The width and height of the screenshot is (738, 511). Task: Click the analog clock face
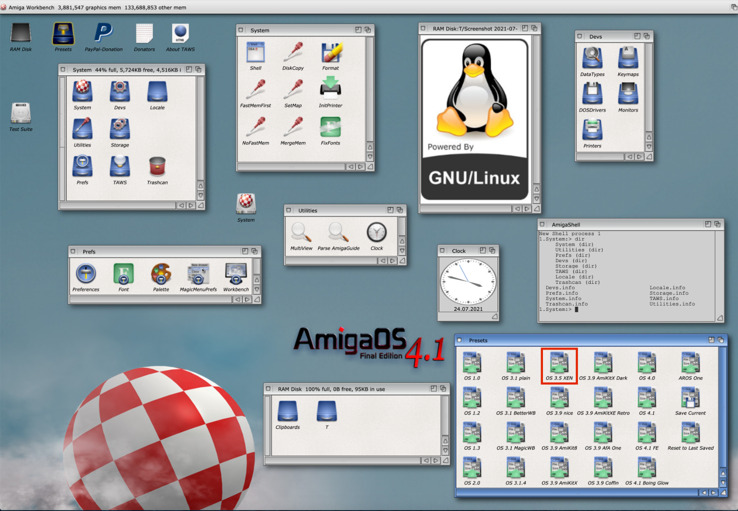468,282
